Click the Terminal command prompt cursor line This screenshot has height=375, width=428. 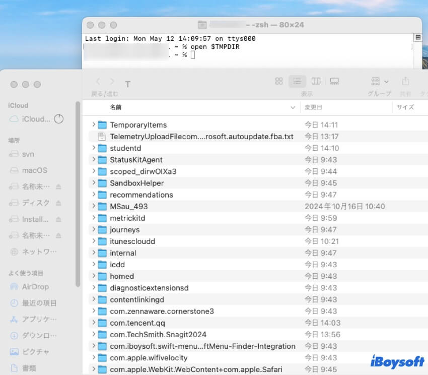[x=192, y=55]
